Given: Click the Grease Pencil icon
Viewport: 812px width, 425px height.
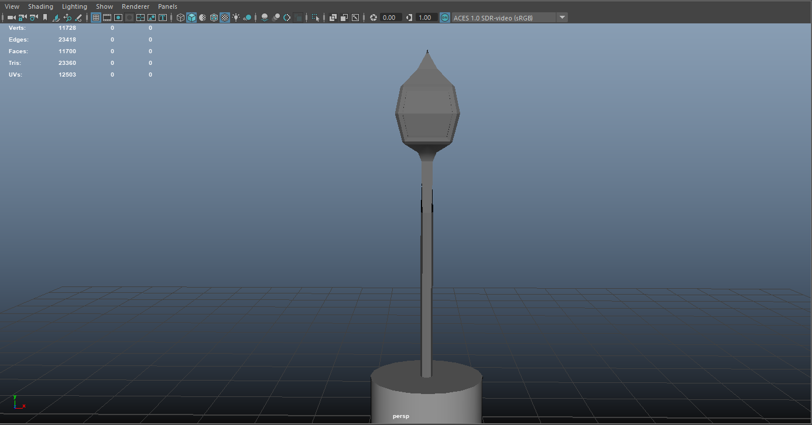Looking at the screenshot, I should coord(78,18).
